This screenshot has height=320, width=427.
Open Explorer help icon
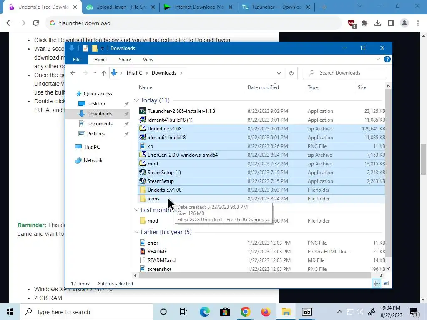[387, 59]
